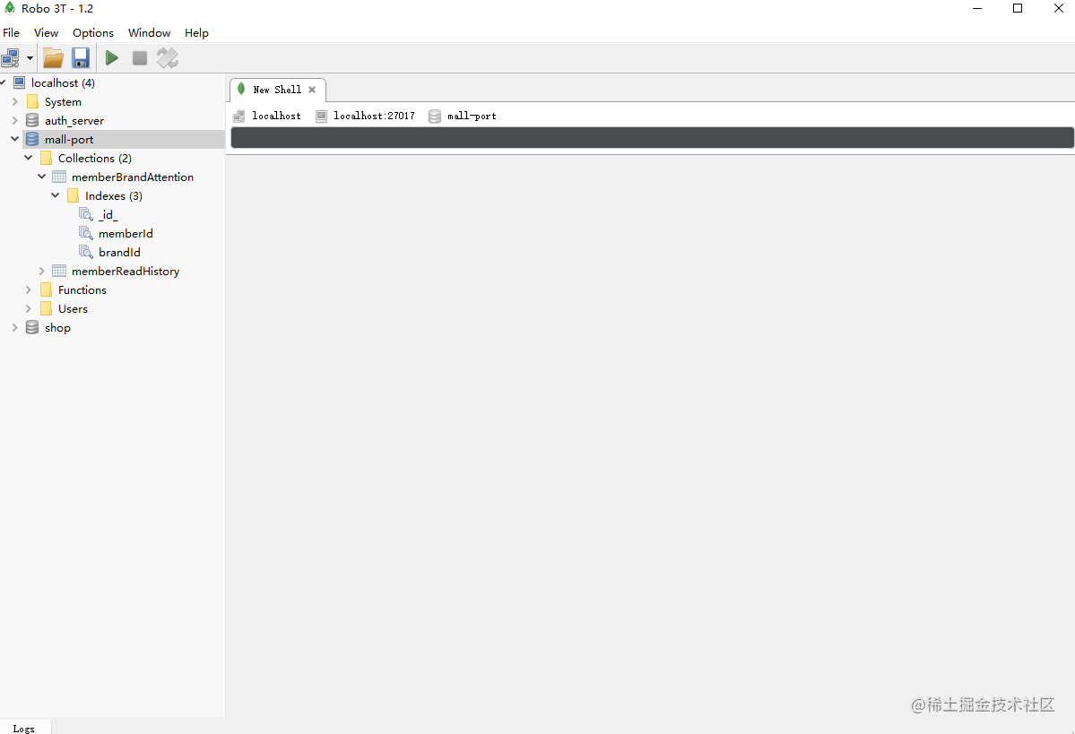
Task: Collapse the Collections (2) folder
Action: [28, 159]
